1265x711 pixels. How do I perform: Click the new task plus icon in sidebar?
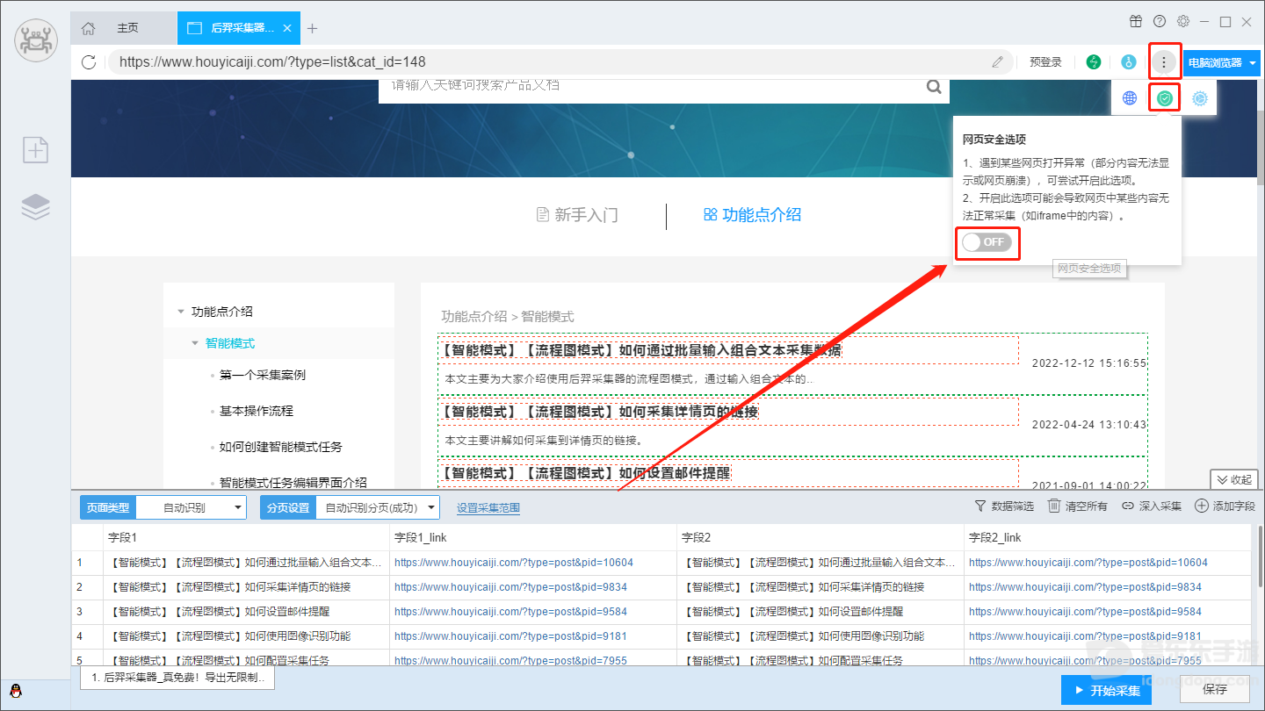(x=36, y=150)
